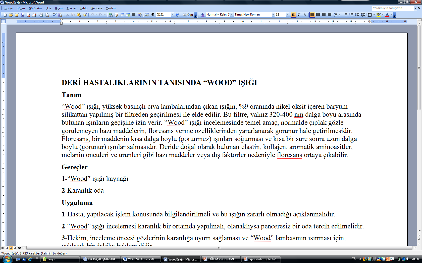Create a new blank document

(5, 15)
